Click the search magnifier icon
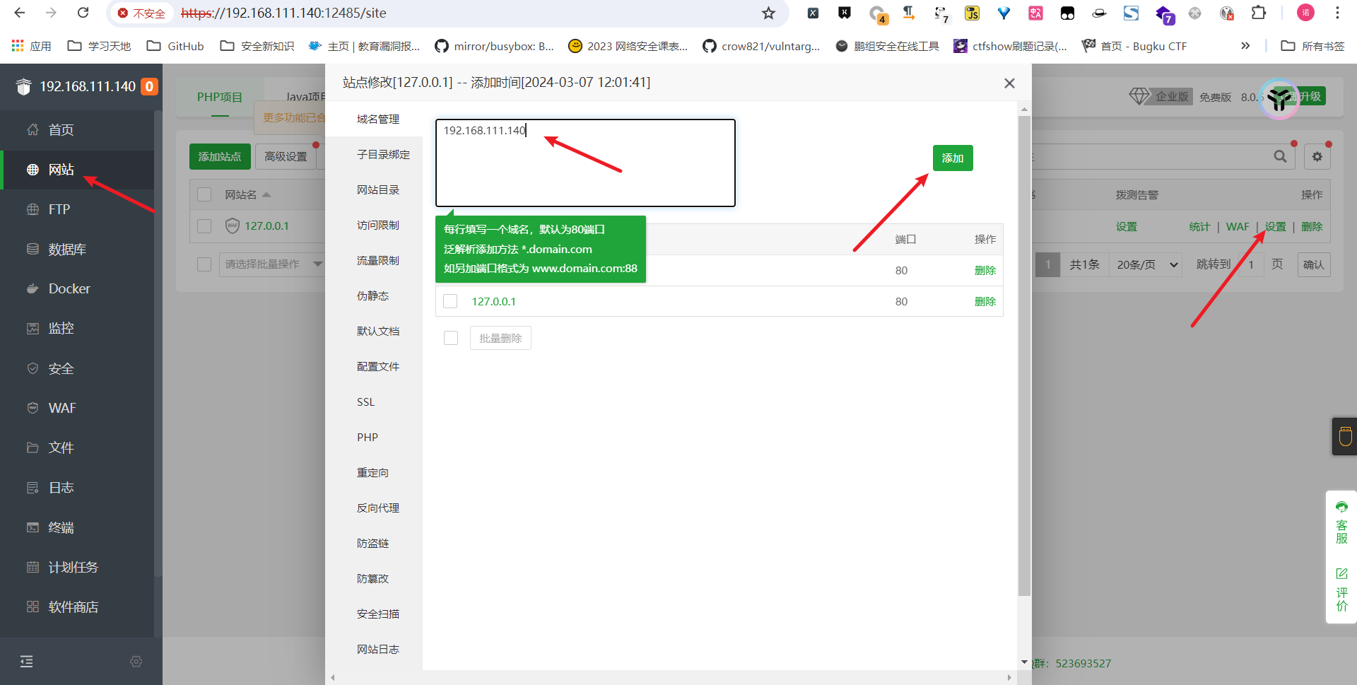This screenshot has height=685, width=1357. click(1280, 157)
